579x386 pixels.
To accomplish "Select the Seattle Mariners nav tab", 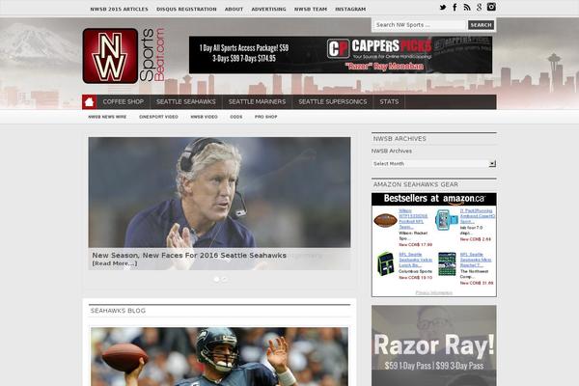I will click(257, 102).
